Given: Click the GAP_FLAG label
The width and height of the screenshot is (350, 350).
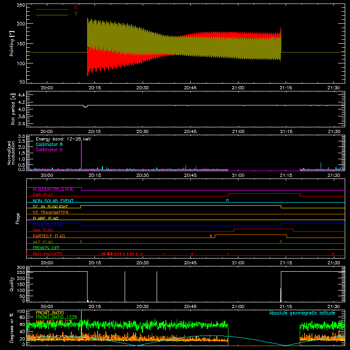Looking at the screenshot, I should coord(43,195).
